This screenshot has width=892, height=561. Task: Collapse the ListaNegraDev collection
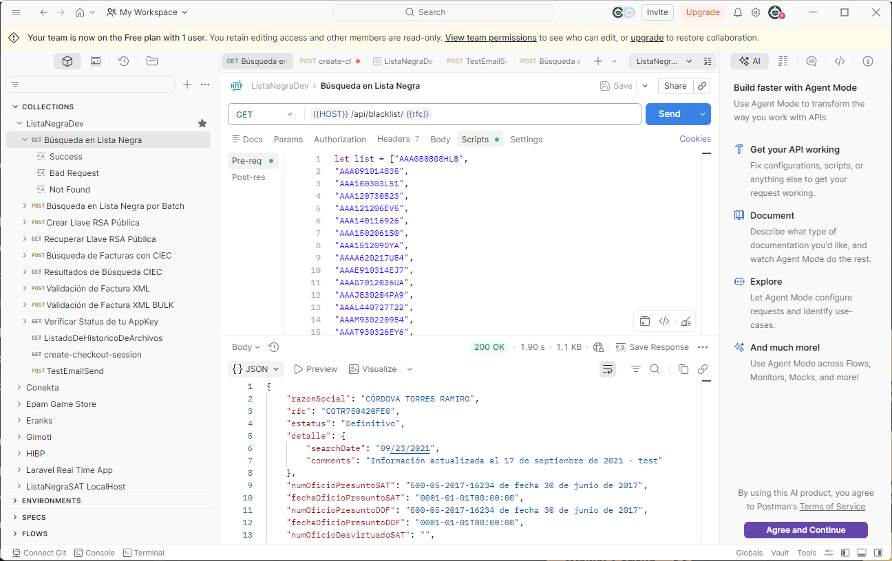[x=20, y=124]
